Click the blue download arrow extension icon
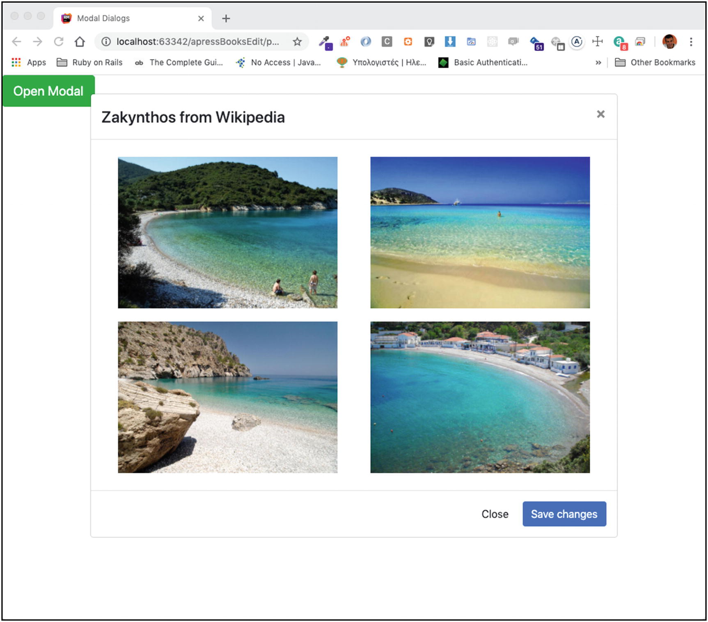Screen dimensions: 708x622 click(x=450, y=41)
